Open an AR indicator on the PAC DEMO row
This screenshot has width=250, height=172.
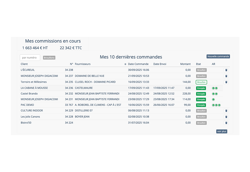point(213,105)
